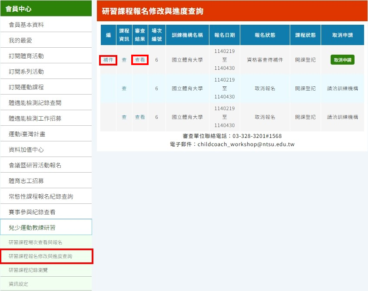Screen dimensions: 368x291
Task: Click 資格審查待補件 status cell
Action: pyautogui.click(x=265, y=60)
